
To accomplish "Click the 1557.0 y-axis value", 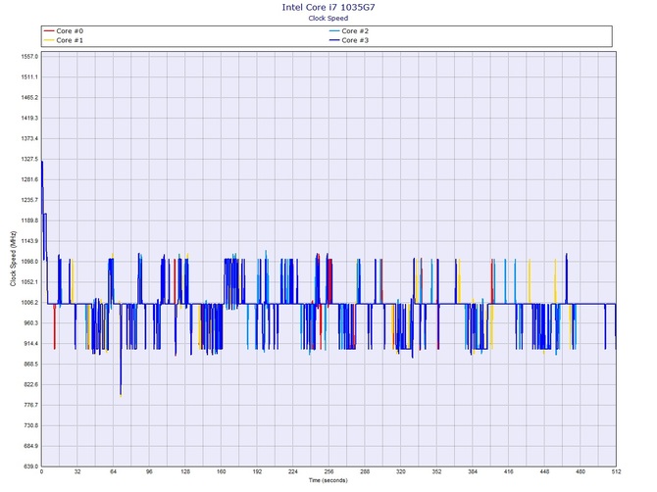I will coord(29,57).
